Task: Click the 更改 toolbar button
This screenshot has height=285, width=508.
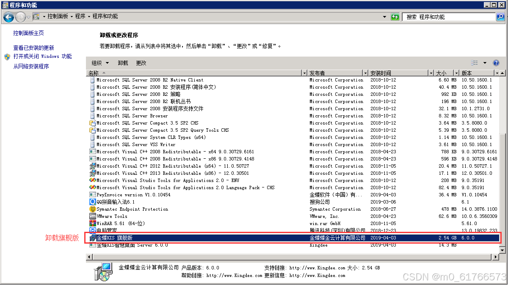Action: point(141,63)
